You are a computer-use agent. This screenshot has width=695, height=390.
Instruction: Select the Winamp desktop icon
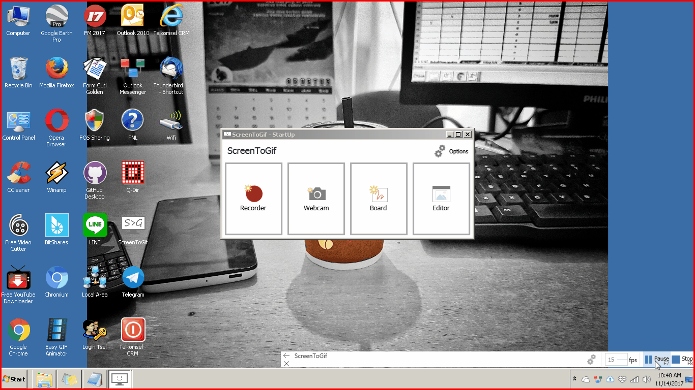coord(56,178)
